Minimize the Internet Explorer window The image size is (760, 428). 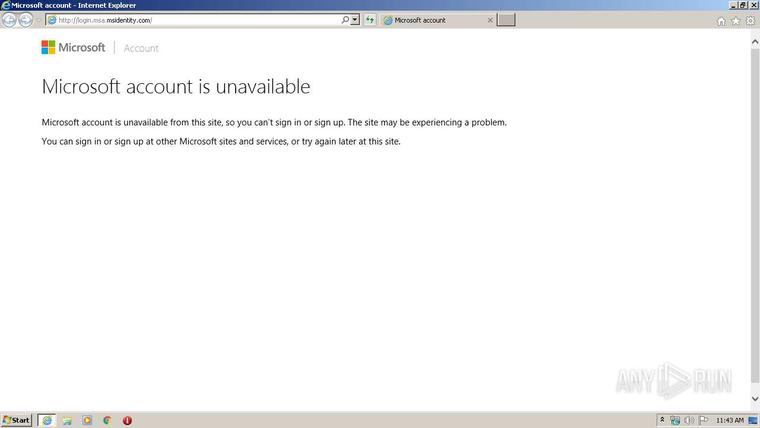coord(733,5)
